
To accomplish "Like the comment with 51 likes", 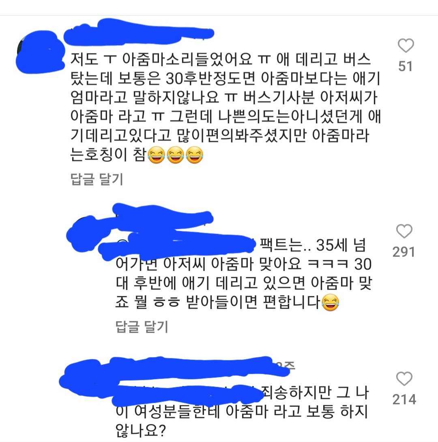I will tap(406, 45).
